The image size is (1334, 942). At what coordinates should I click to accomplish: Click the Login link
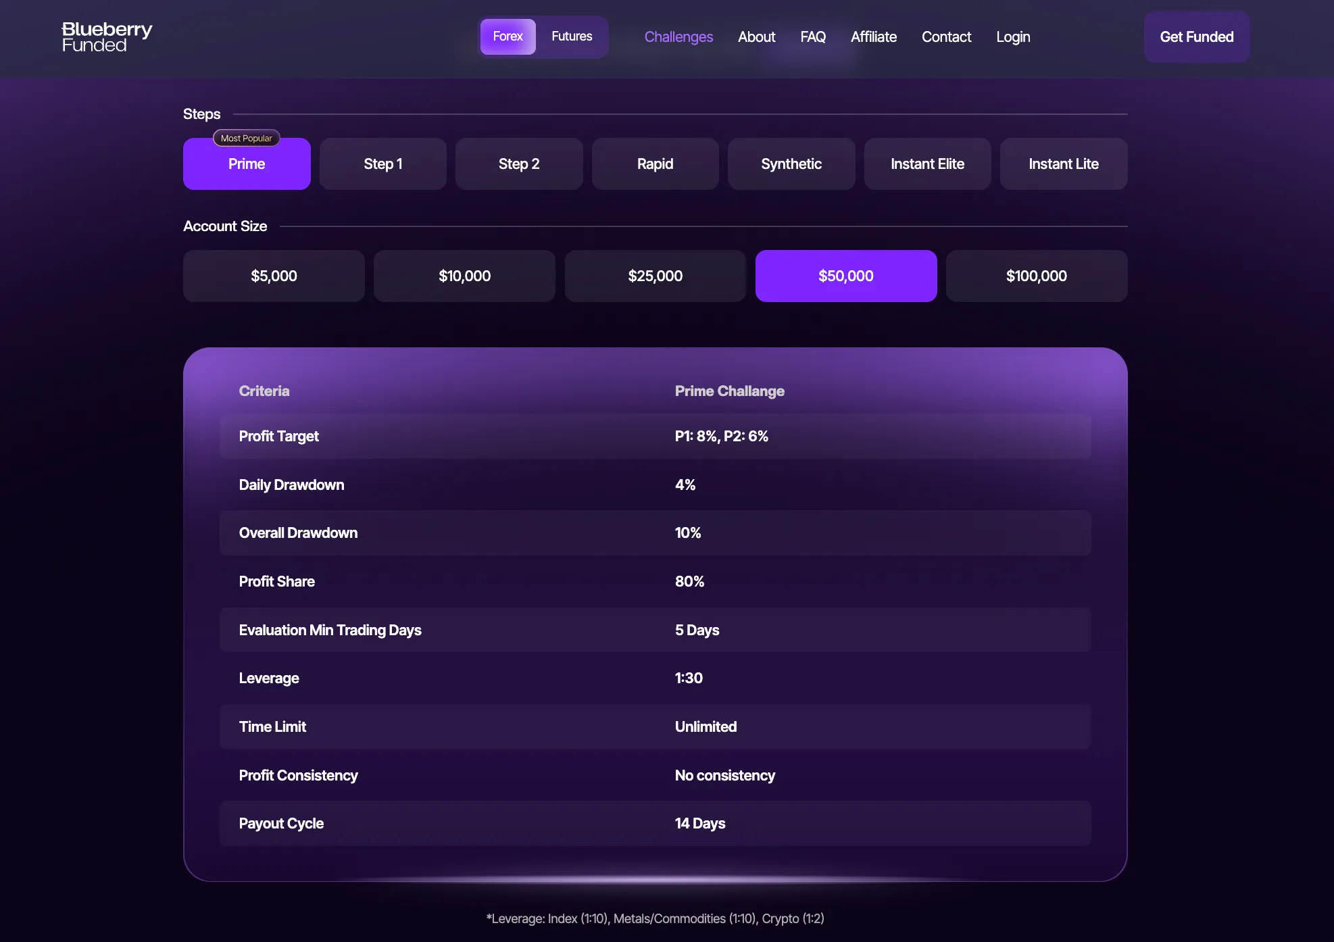click(x=1013, y=37)
